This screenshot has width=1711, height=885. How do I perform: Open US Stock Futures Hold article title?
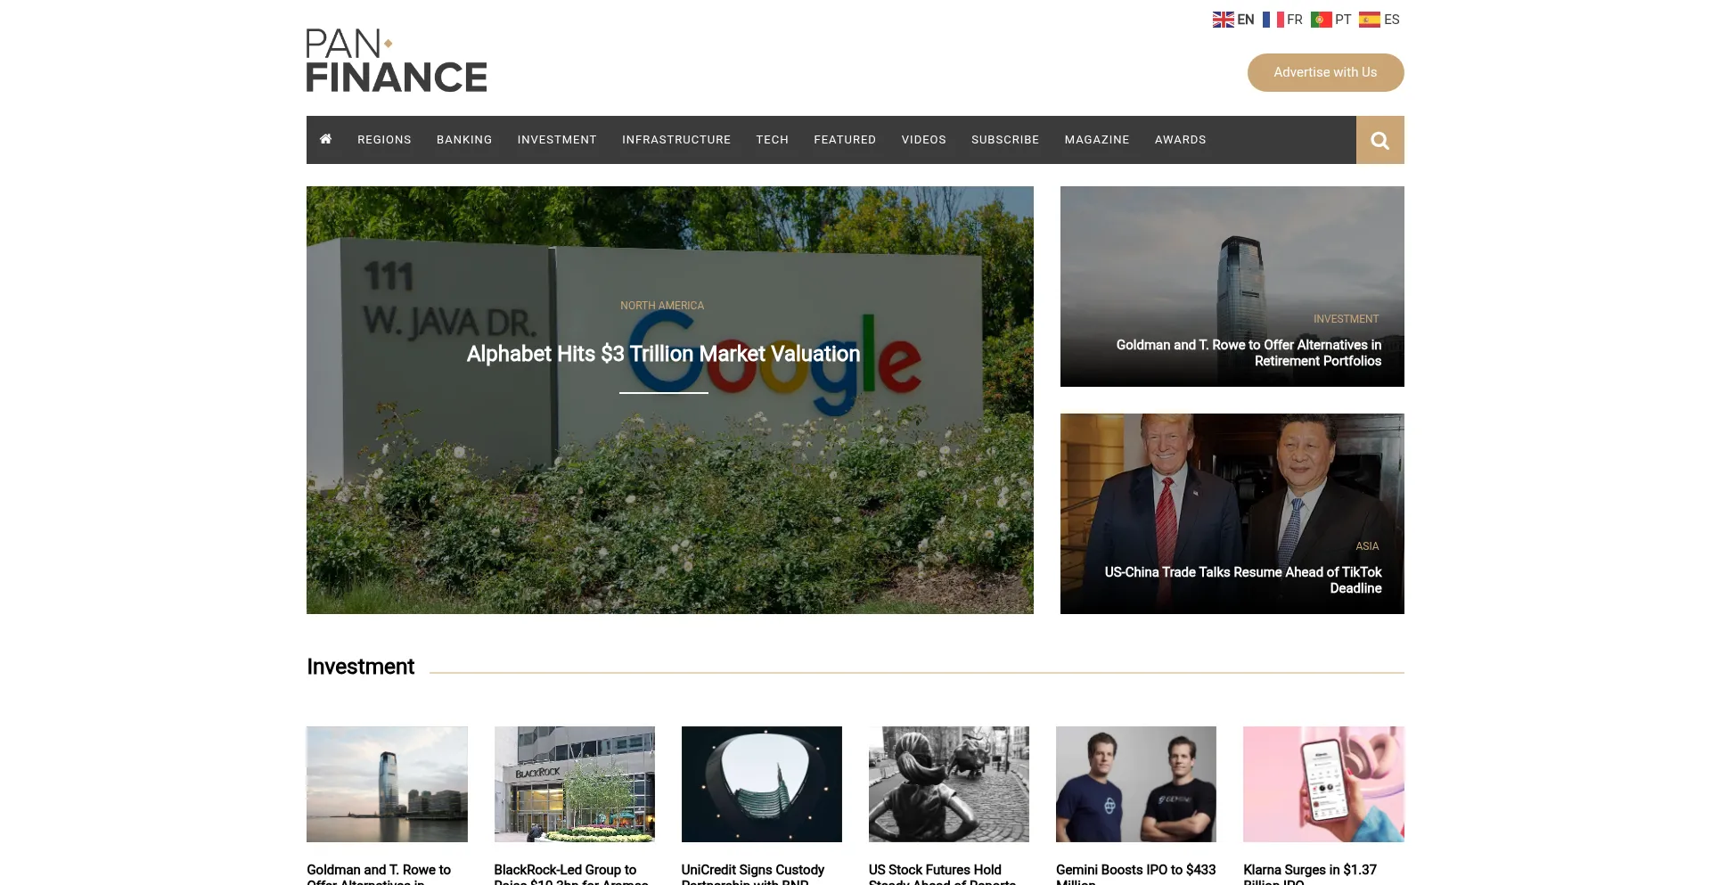coord(942,873)
